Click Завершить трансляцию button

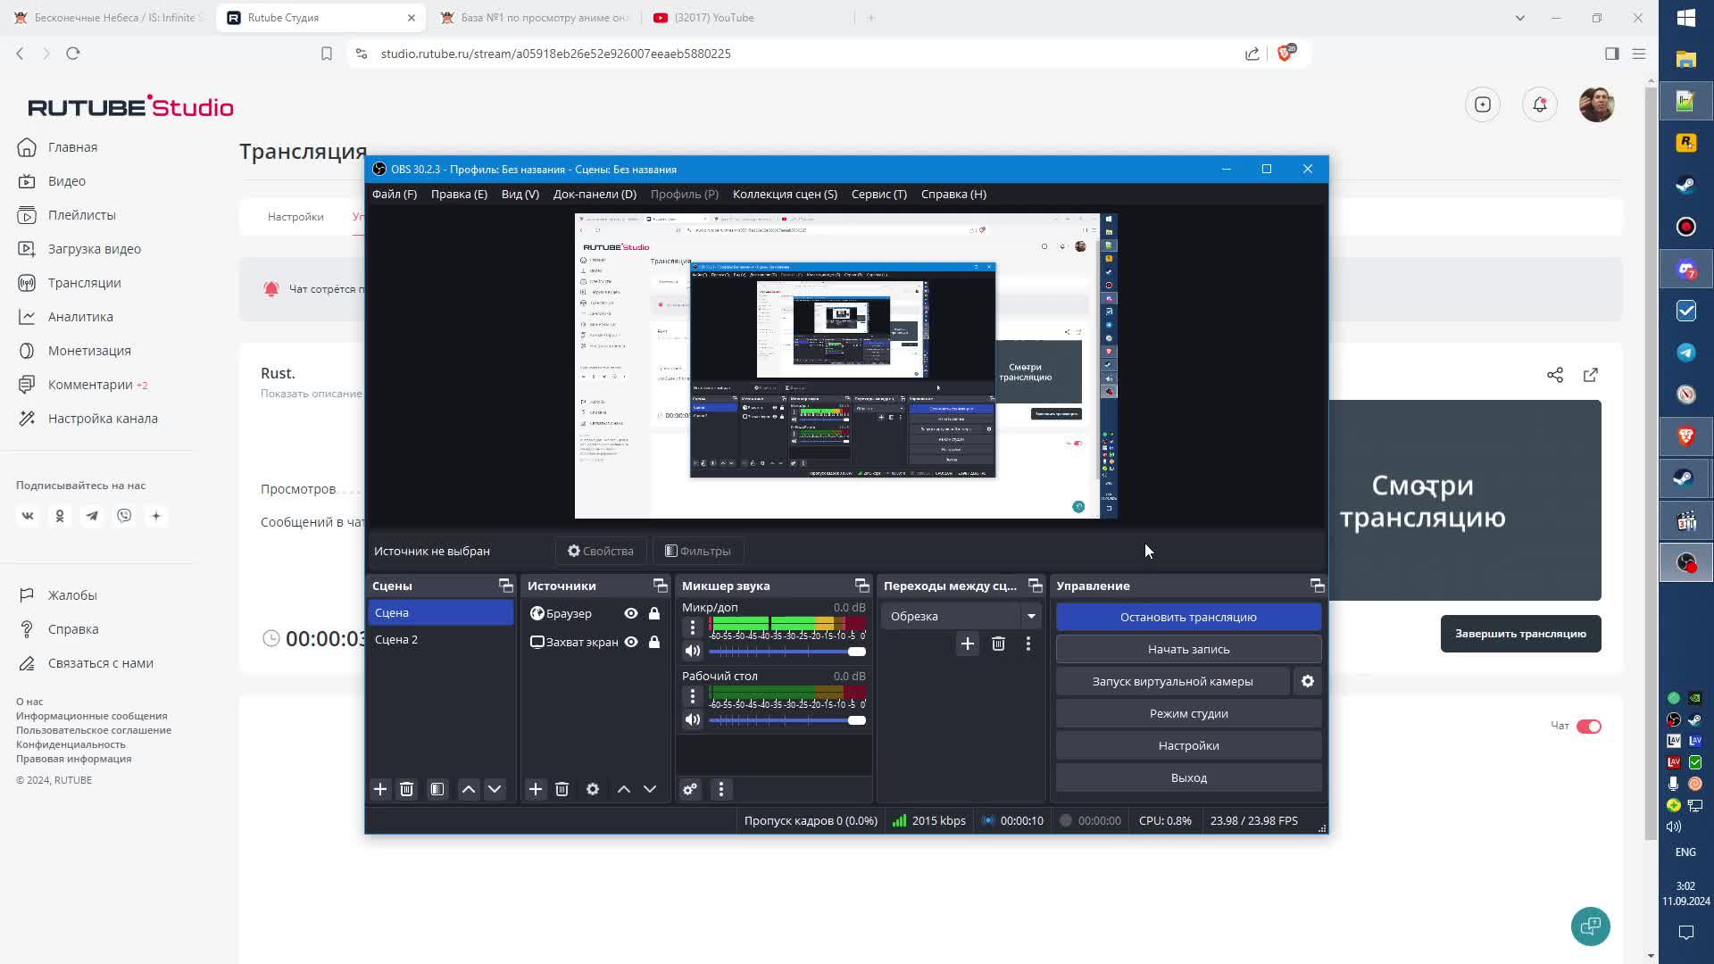click(x=1519, y=634)
